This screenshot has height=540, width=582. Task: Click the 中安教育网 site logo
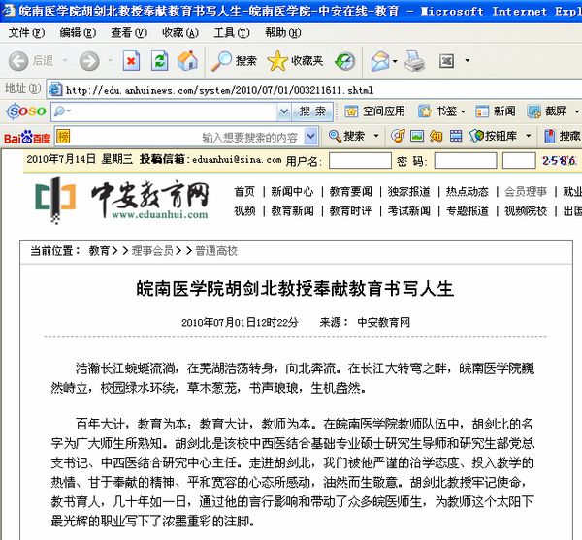[122, 201]
